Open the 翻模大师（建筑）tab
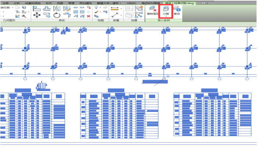258x147 pixels. pyautogui.click(x=109, y=3)
